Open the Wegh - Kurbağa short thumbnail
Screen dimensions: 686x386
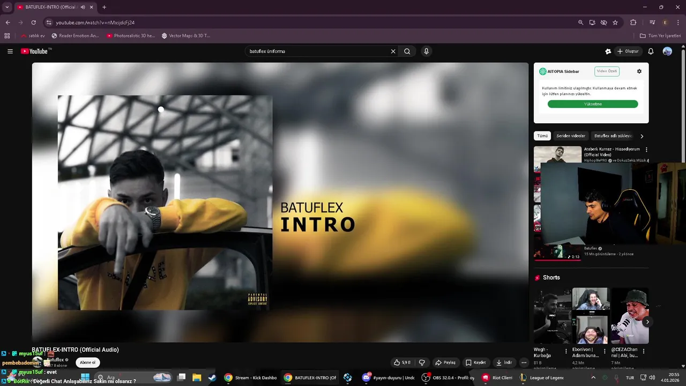[553, 316]
